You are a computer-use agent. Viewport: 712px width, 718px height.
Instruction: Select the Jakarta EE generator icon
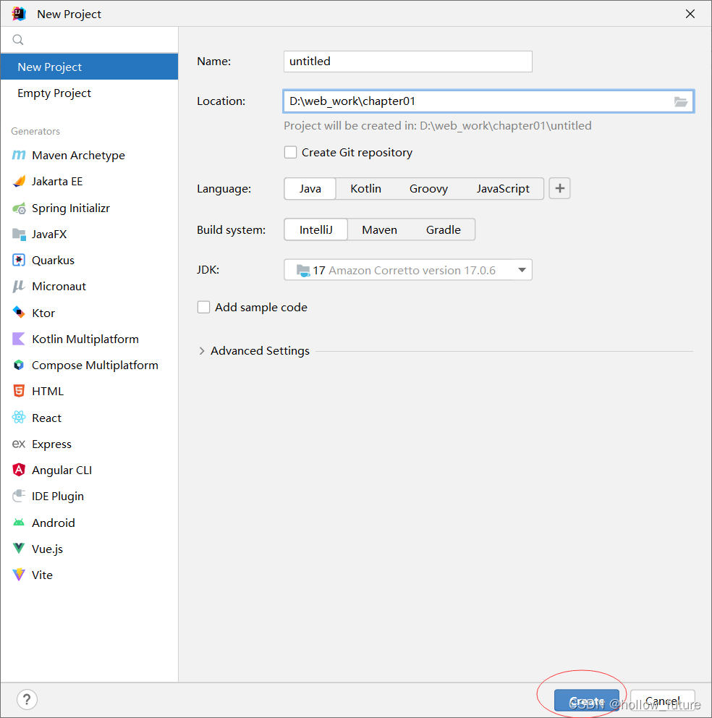(19, 182)
